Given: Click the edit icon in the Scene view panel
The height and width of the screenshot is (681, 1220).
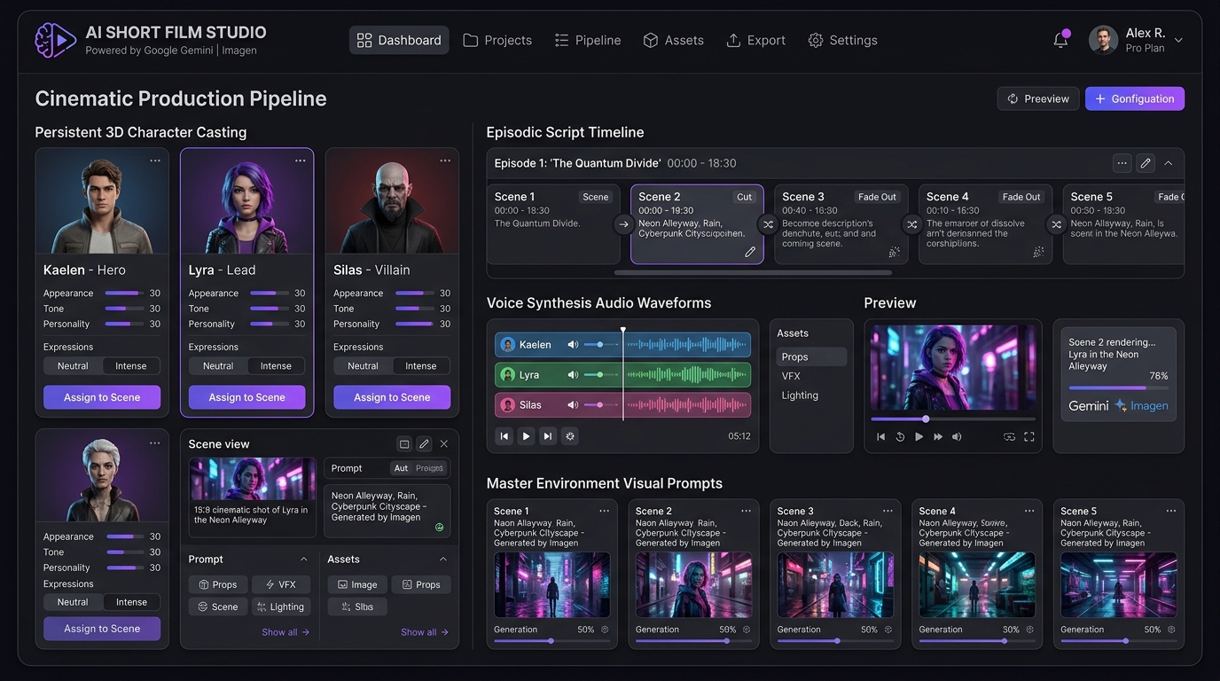Looking at the screenshot, I should click(x=424, y=444).
